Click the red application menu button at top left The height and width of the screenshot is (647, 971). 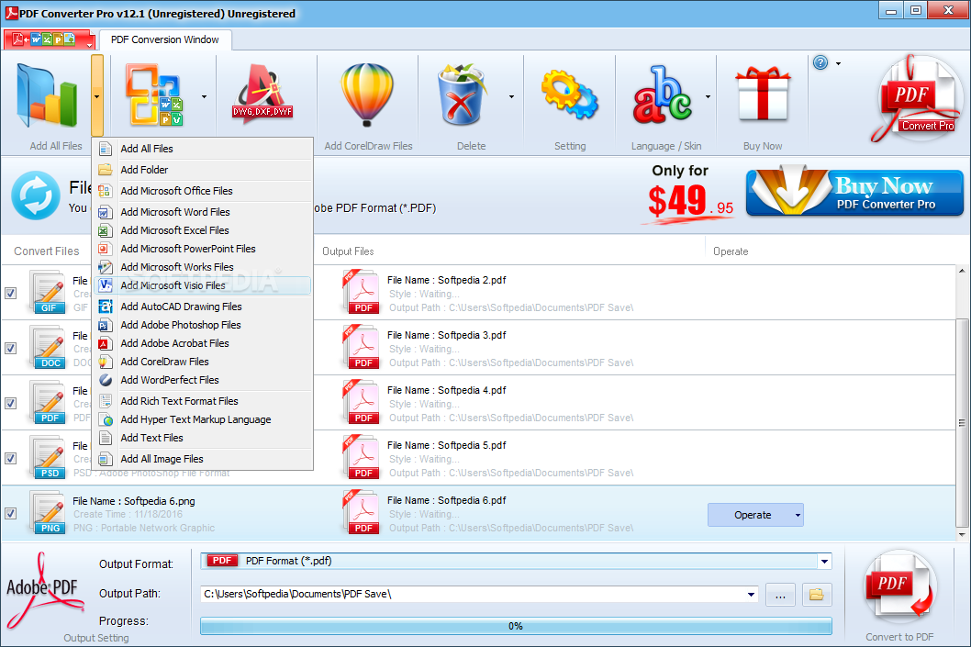tap(49, 39)
